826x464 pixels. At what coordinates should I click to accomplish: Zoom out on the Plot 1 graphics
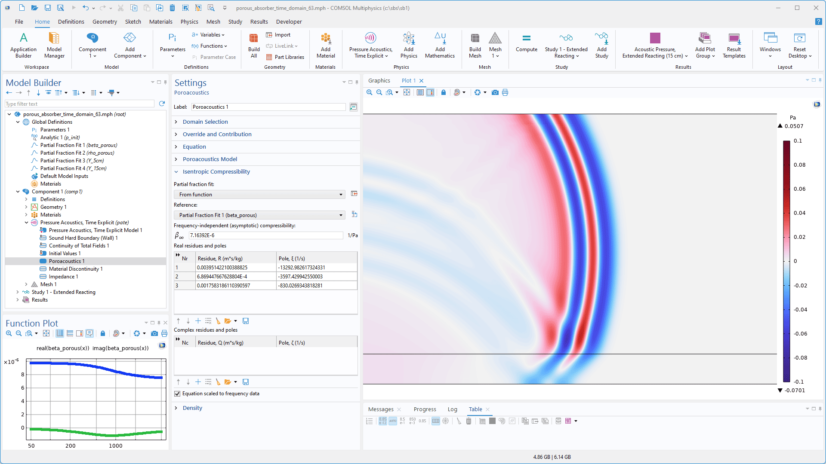coord(379,92)
